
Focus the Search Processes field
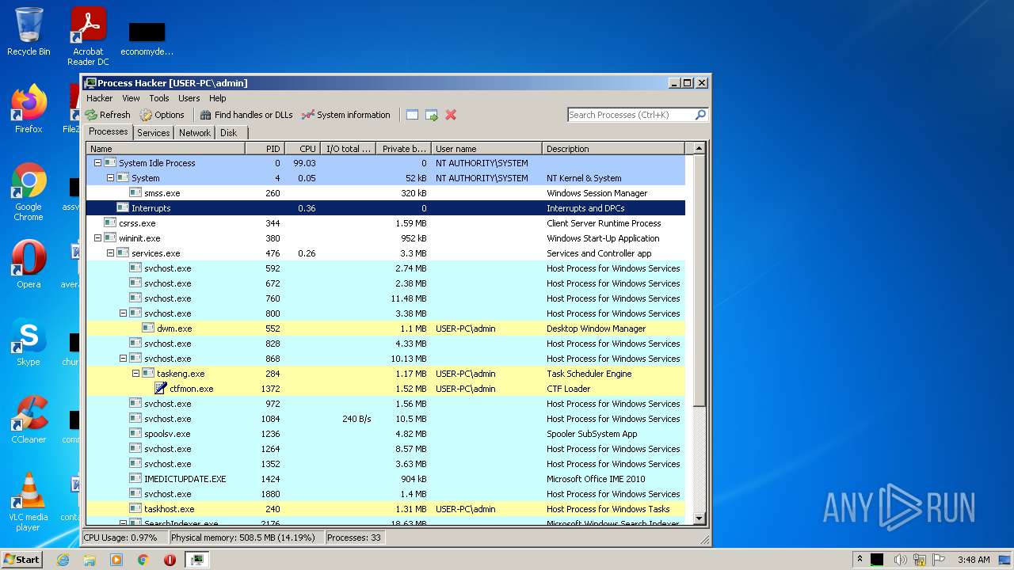pos(631,115)
